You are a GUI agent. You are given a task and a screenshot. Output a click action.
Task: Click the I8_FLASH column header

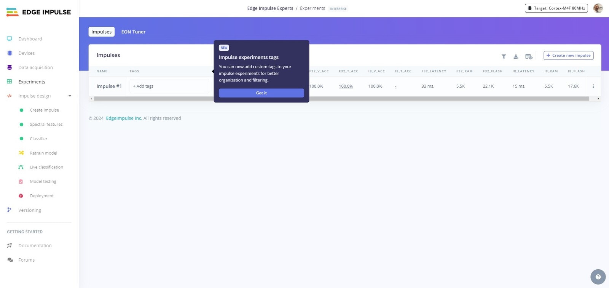coord(576,71)
